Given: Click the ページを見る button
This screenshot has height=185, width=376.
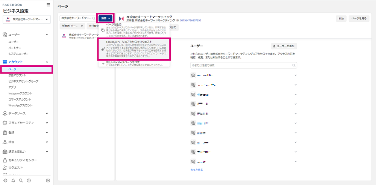Looking at the screenshot, I should point(359,19).
